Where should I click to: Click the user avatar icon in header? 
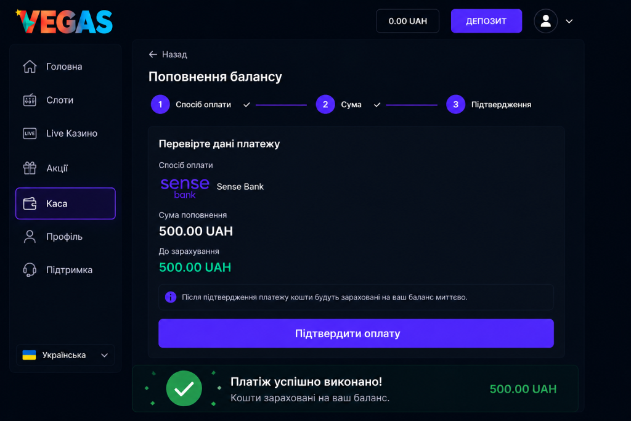click(x=545, y=21)
